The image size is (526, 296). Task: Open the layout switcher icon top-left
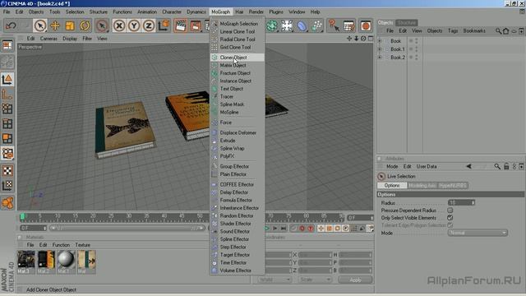(x=7, y=45)
